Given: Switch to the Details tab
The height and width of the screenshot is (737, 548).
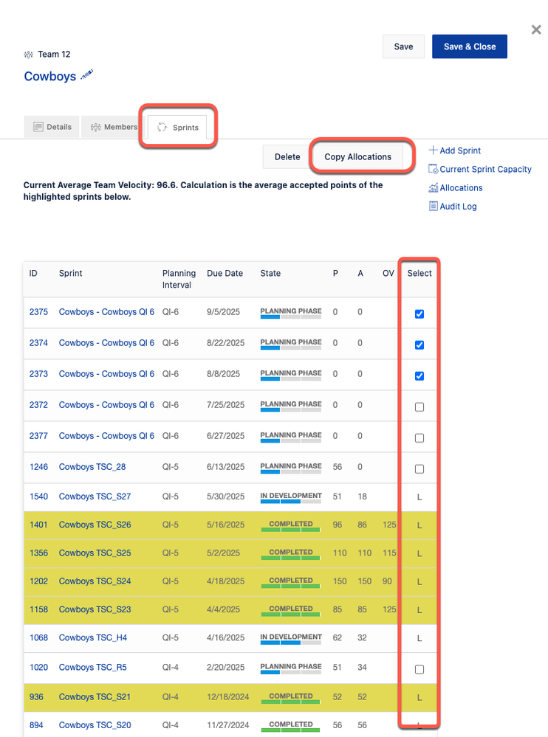Looking at the screenshot, I should 52,127.
